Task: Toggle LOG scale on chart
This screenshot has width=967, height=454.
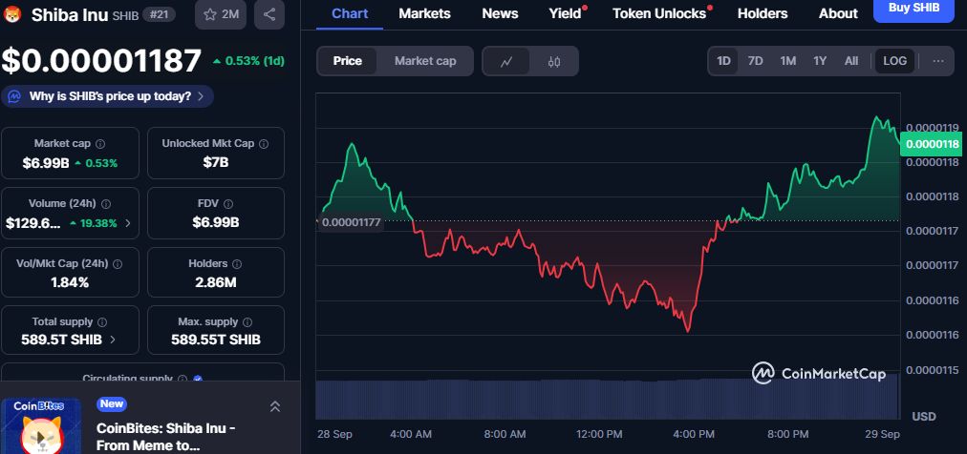Action: click(x=894, y=61)
